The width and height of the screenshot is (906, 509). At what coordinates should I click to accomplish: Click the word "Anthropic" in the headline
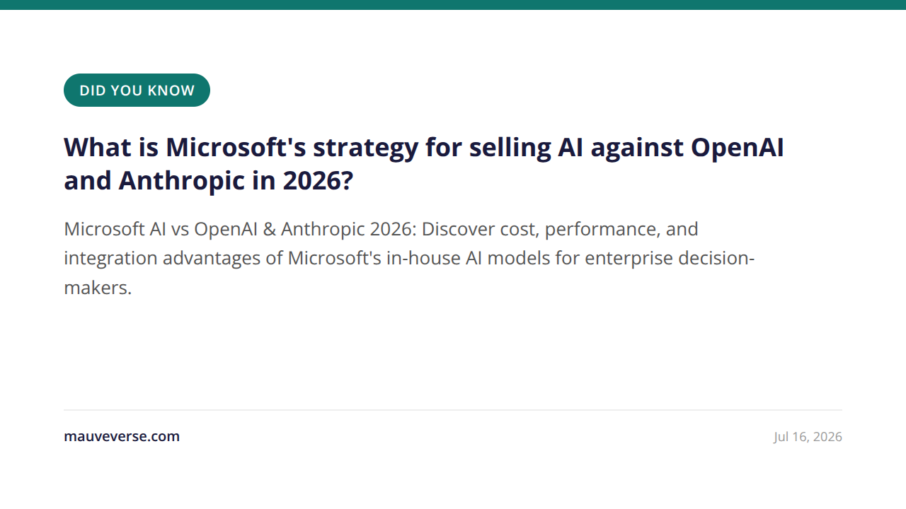pos(181,181)
